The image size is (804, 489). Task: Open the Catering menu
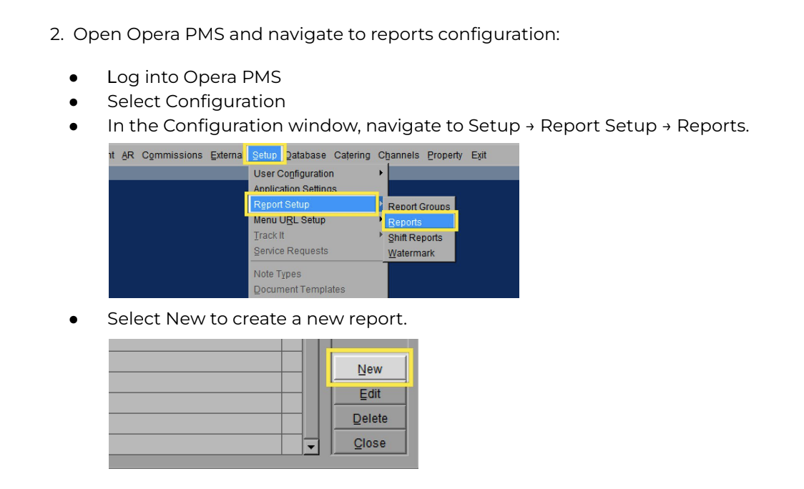[352, 155]
